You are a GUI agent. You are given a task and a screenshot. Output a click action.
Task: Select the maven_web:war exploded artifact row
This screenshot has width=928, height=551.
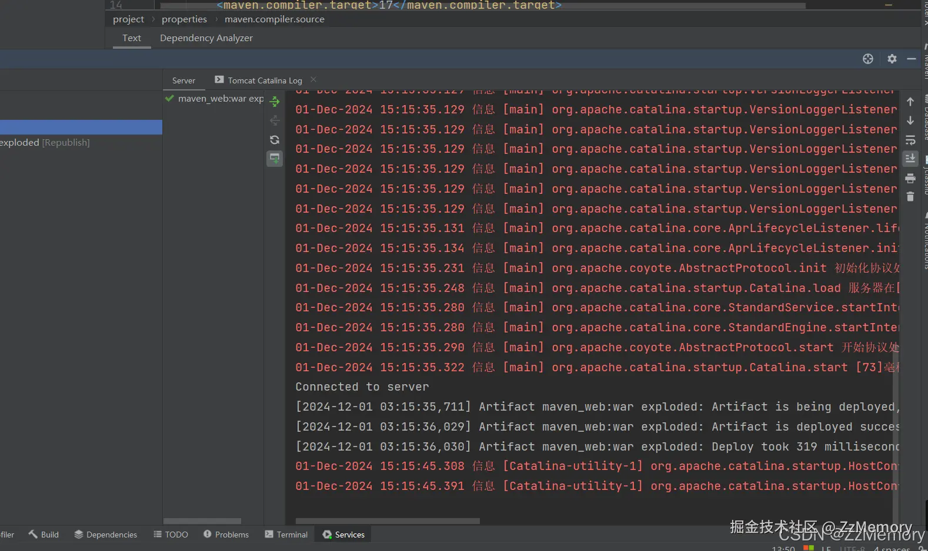coord(214,99)
